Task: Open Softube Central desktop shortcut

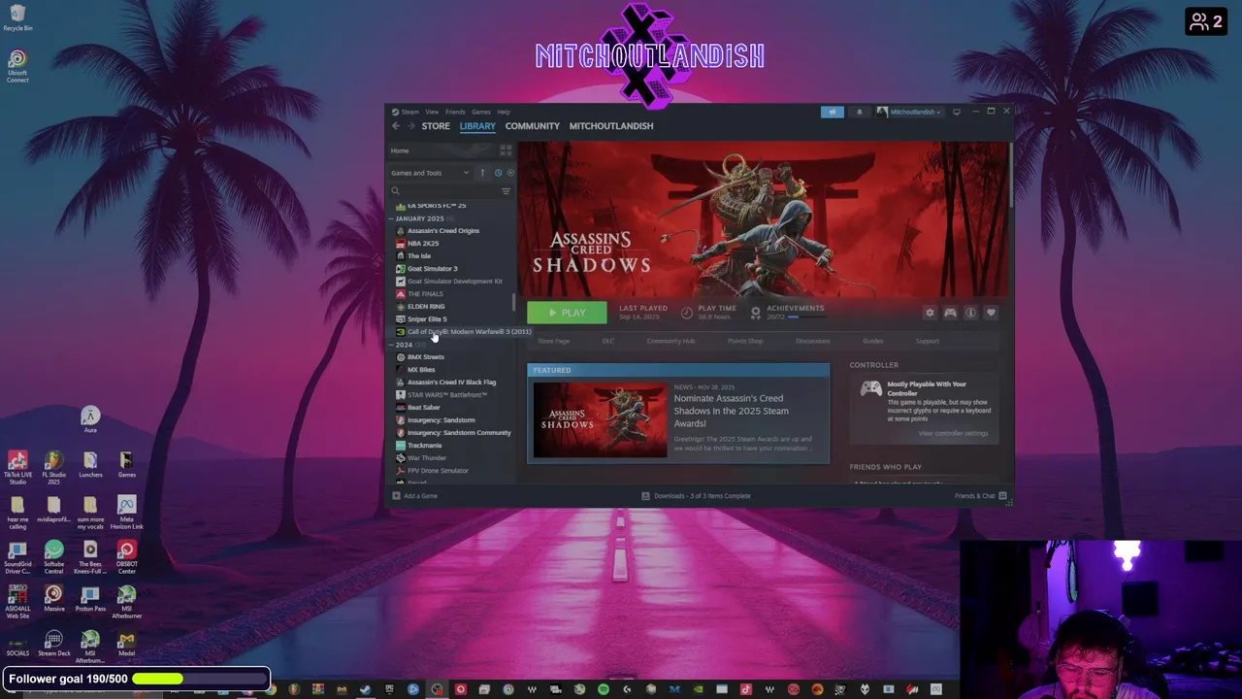Action: (x=53, y=557)
